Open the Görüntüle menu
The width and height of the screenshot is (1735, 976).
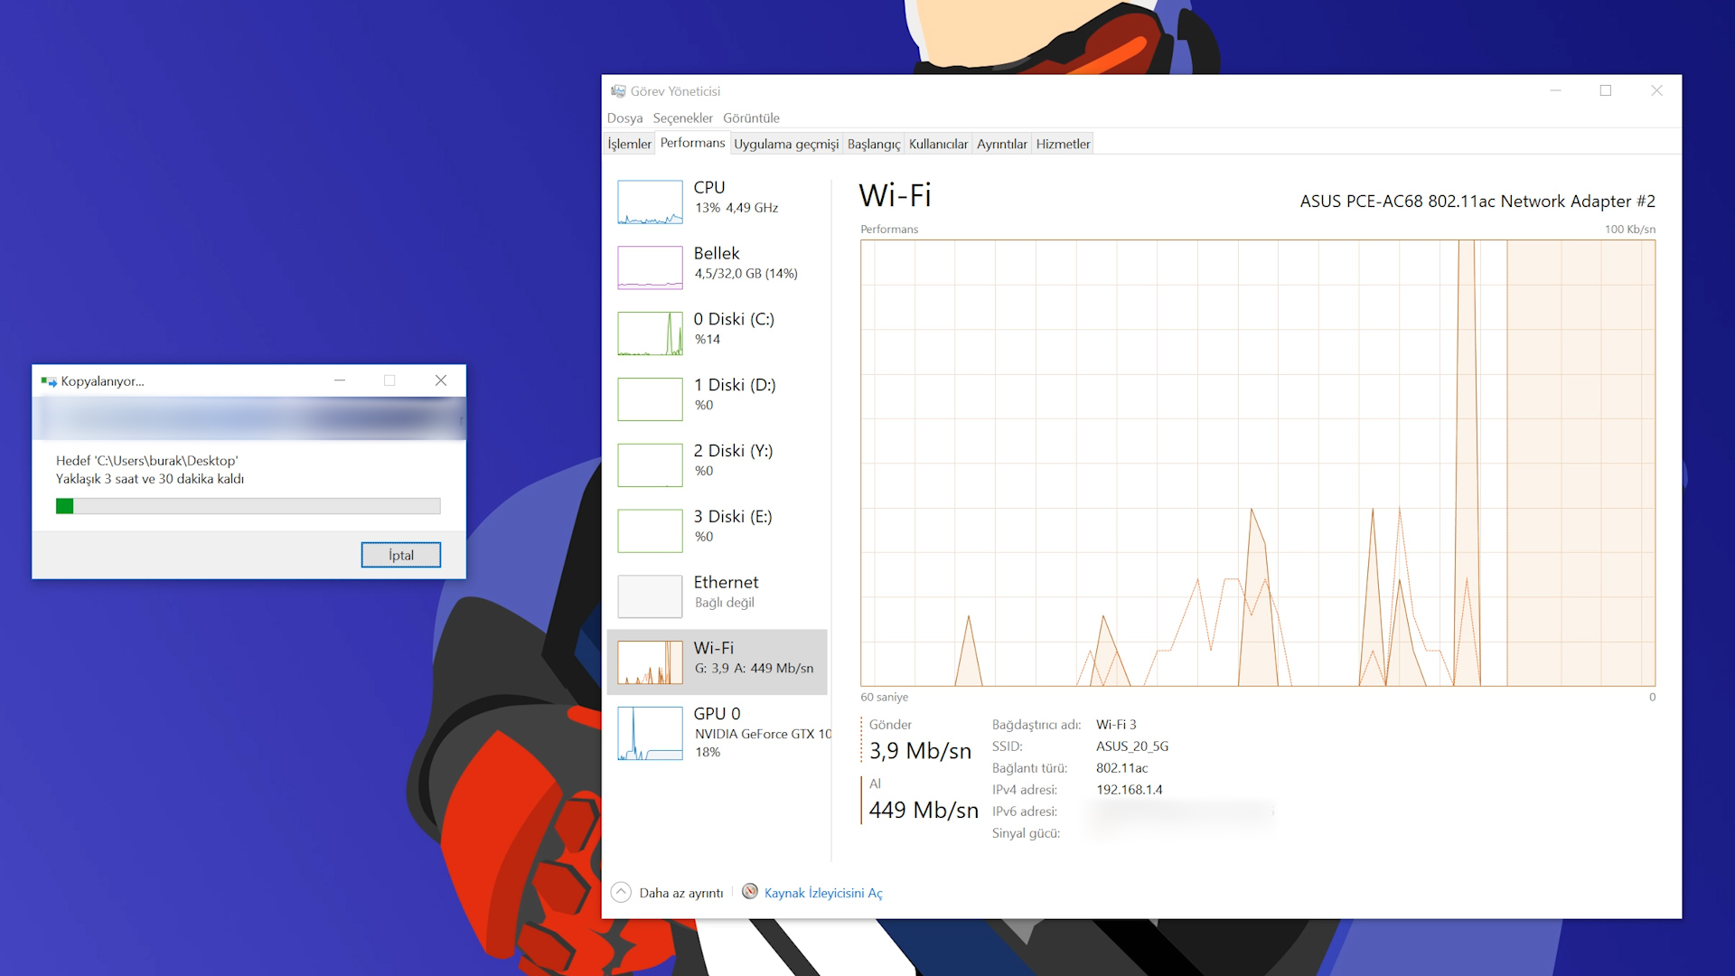[x=751, y=118]
